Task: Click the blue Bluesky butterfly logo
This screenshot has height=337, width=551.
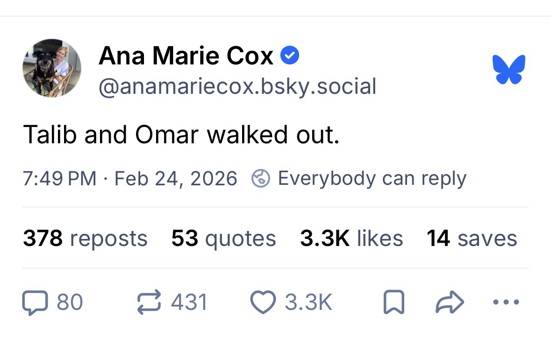Action: [x=508, y=69]
